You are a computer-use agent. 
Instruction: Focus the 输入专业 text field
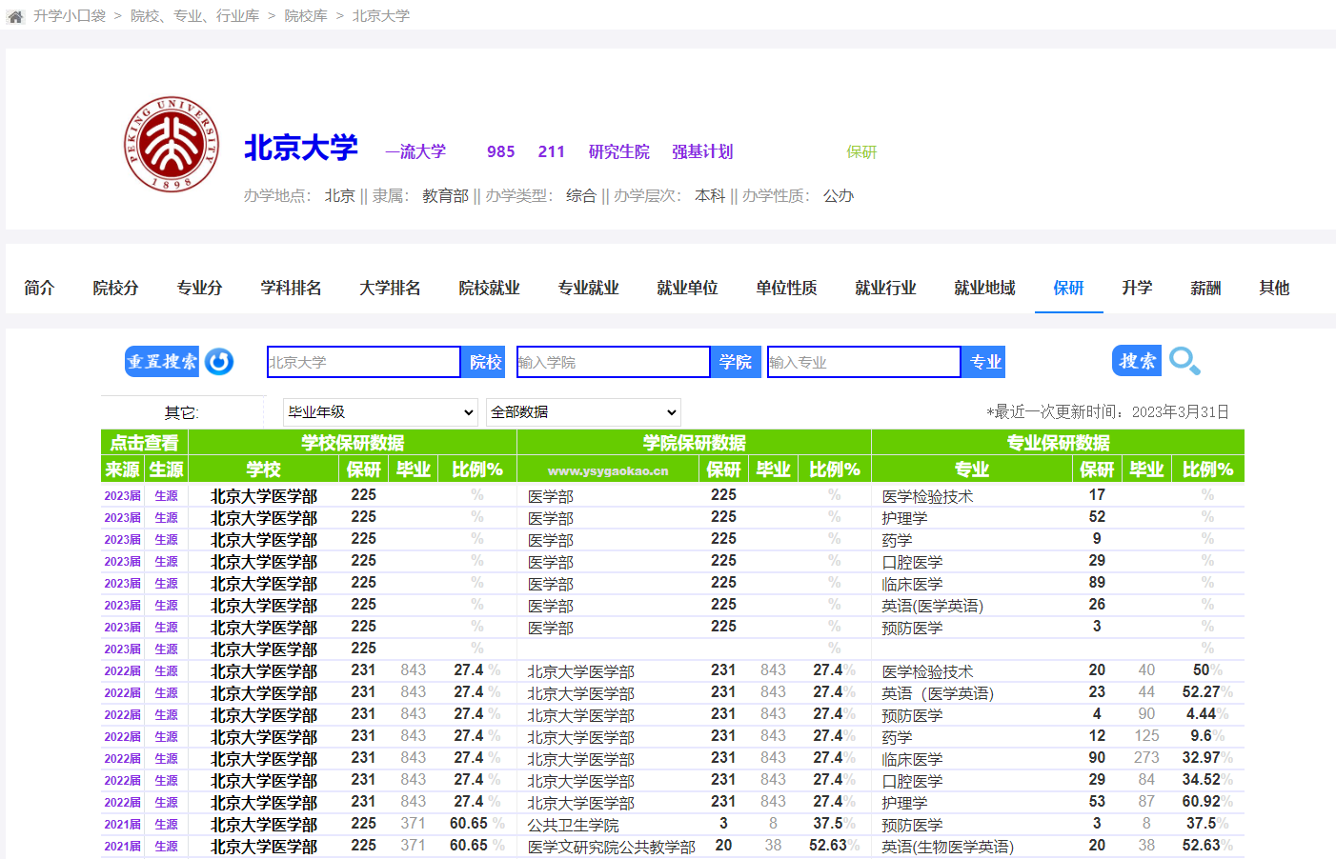[863, 363]
